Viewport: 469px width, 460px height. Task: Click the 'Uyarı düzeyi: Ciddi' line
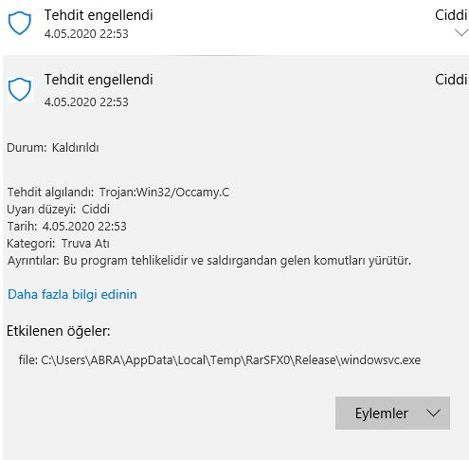tap(58, 210)
